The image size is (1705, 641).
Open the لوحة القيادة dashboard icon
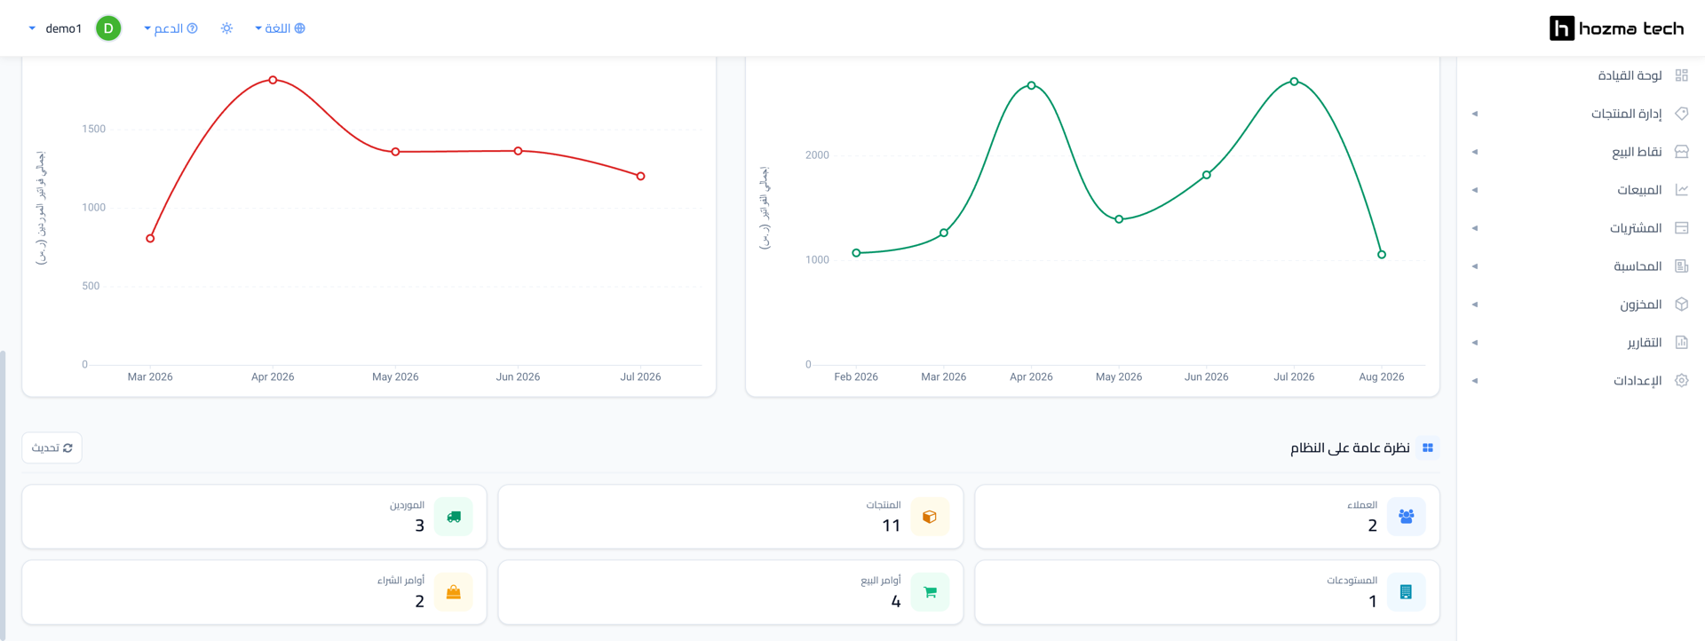[x=1681, y=75]
